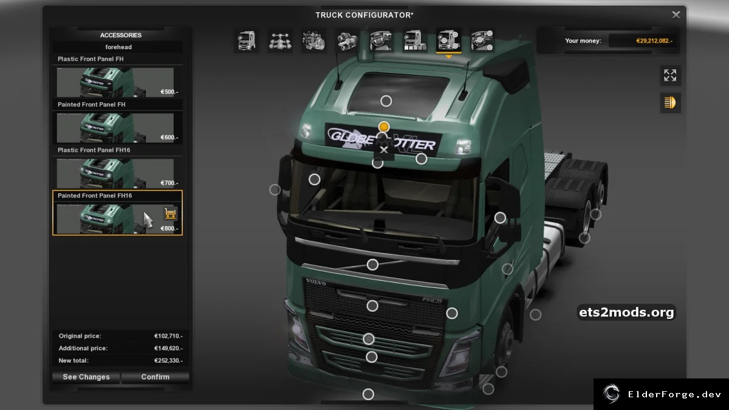
Task: Click the New total value €252,330.-
Action: point(168,360)
